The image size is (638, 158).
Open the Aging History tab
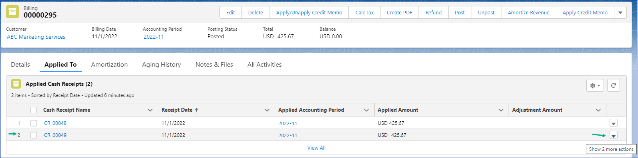(161, 65)
